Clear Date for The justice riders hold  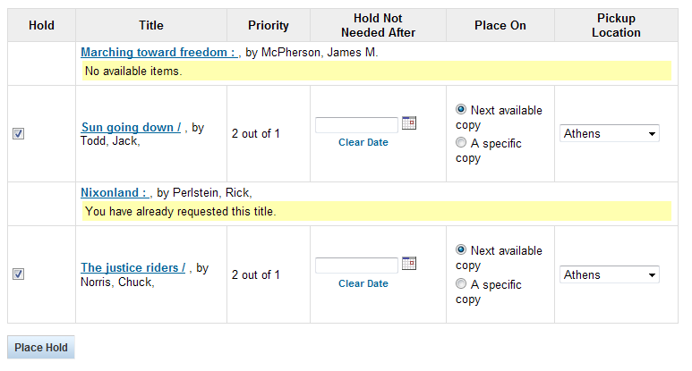tap(363, 283)
